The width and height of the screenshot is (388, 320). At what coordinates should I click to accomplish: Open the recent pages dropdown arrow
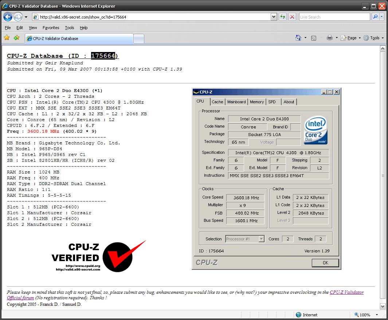pos(26,17)
